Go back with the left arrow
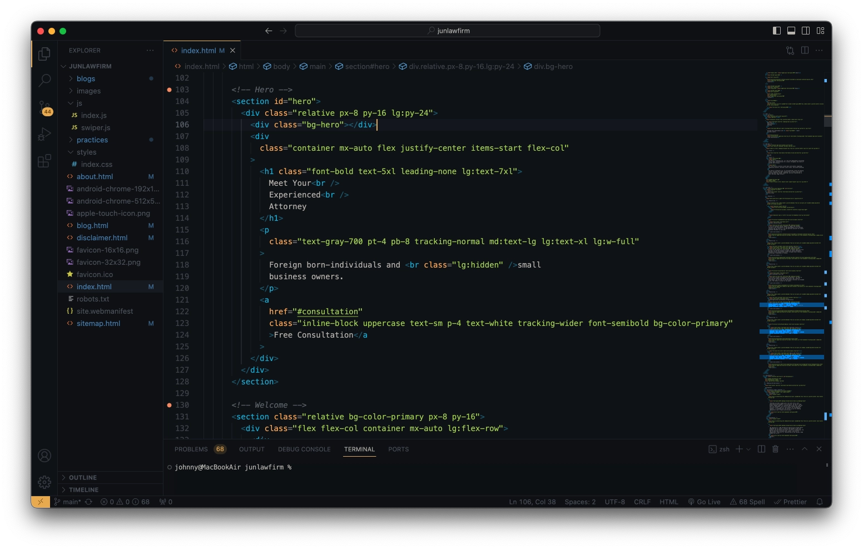The width and height of the screenshot is (863, 549). [x=269, y=31]
